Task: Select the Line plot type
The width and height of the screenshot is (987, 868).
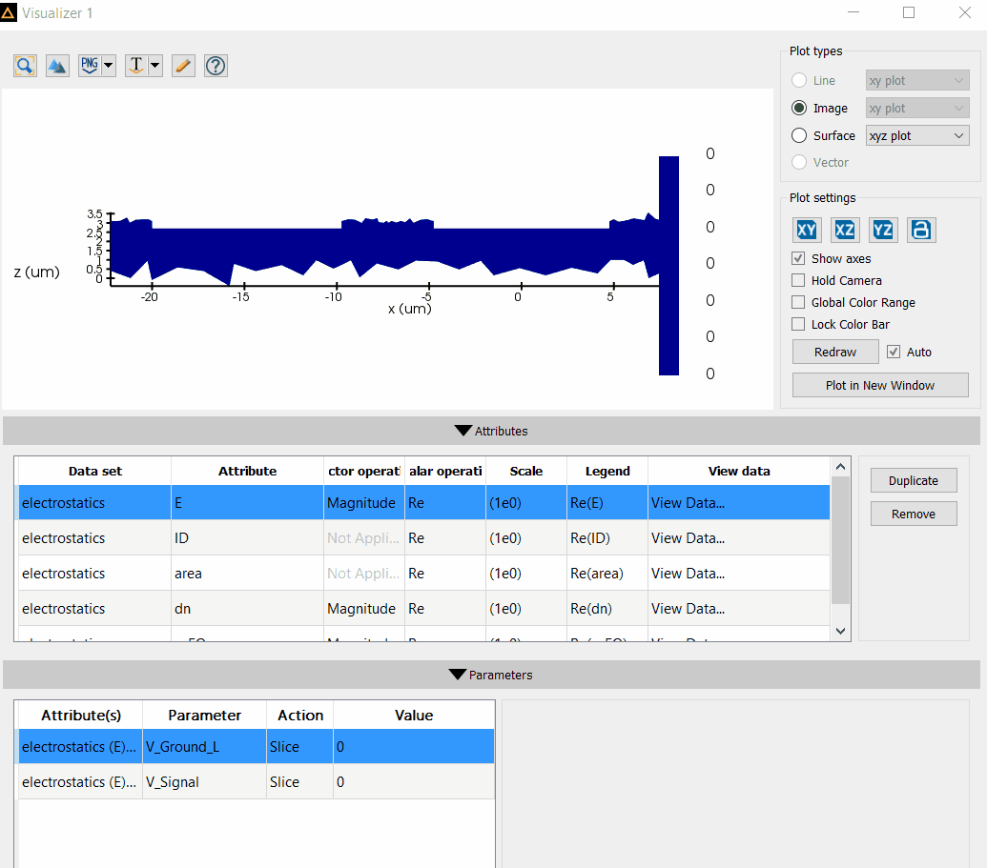Action: click(799, 80)
